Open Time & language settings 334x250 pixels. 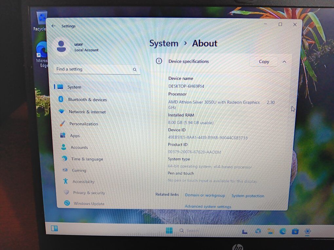coord(87,159)
